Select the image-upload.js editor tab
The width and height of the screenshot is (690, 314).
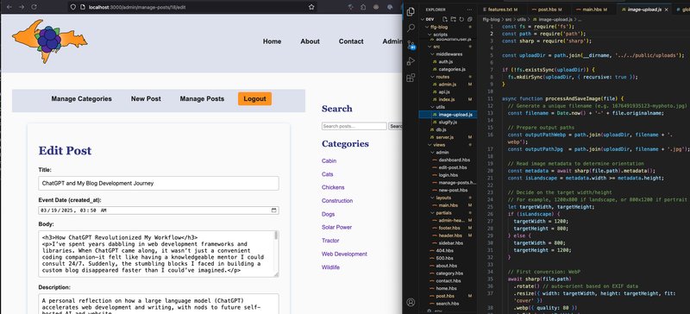(x=643, y=9)
